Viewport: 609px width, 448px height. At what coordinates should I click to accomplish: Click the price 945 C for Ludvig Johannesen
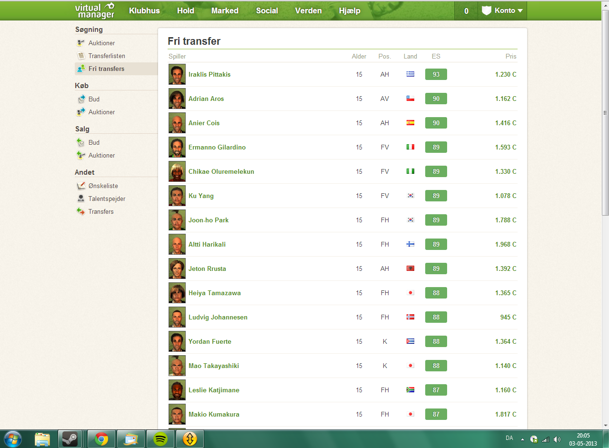(x=508, y=317)
